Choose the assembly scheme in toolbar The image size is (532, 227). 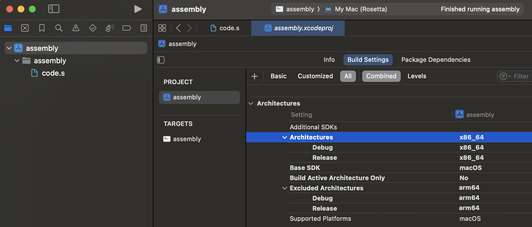[295, 9]
